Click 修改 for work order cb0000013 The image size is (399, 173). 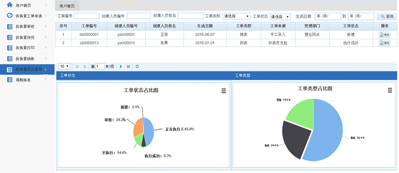coord(384,43)
